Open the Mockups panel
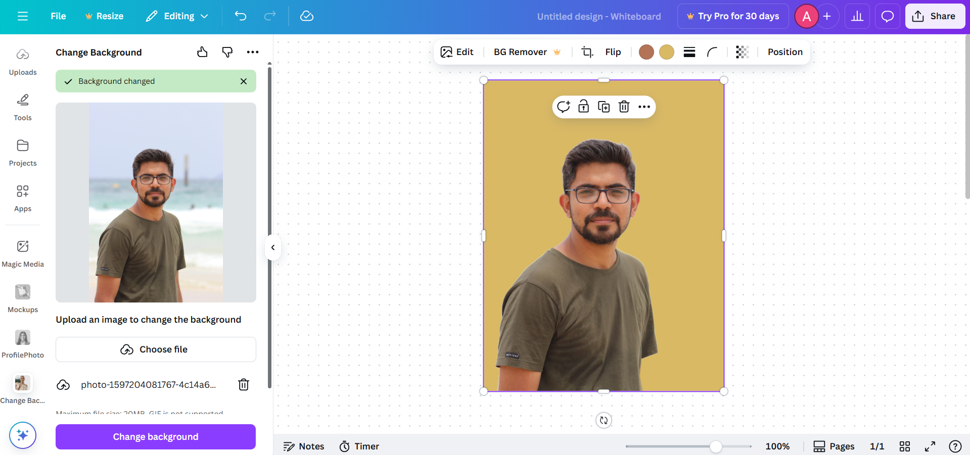This screenshot has width=970, height=455. [x=23, y=298]
